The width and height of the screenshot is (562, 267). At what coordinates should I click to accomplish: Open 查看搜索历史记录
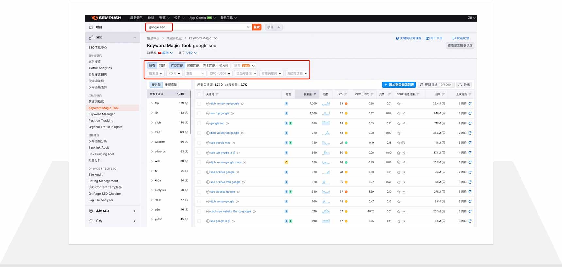coord(460,46)
